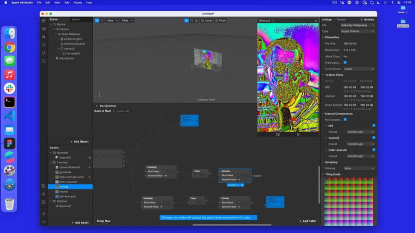Viewport: 415px width, 233px height.
Task: Click the Add Asset button
Action: pyautogui.click(x=80, y=222)
